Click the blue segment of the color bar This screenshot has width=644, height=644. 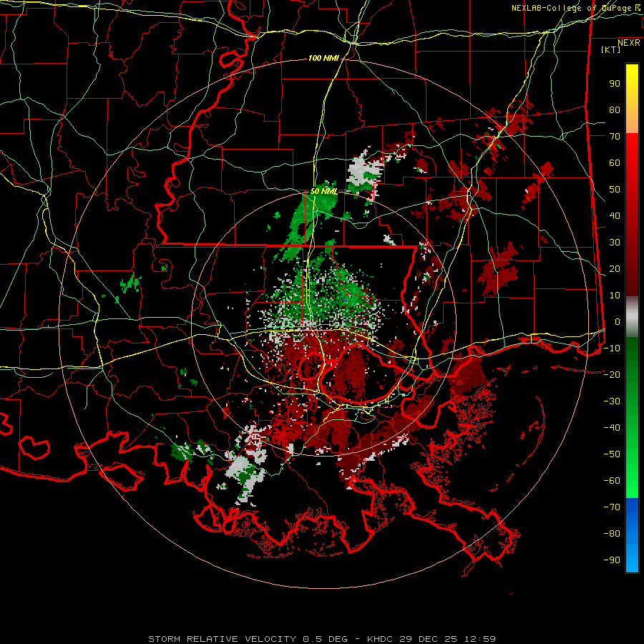[632, 535]
